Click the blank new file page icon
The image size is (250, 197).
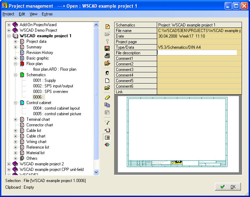[107, 81]
